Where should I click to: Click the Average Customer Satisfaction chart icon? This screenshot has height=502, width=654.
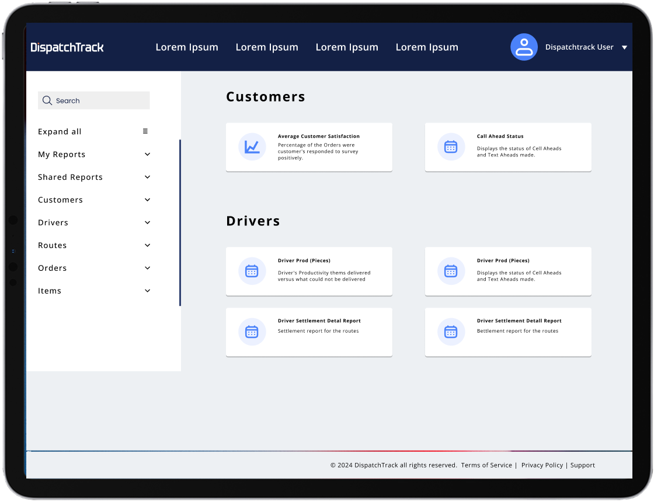(252, 147)
